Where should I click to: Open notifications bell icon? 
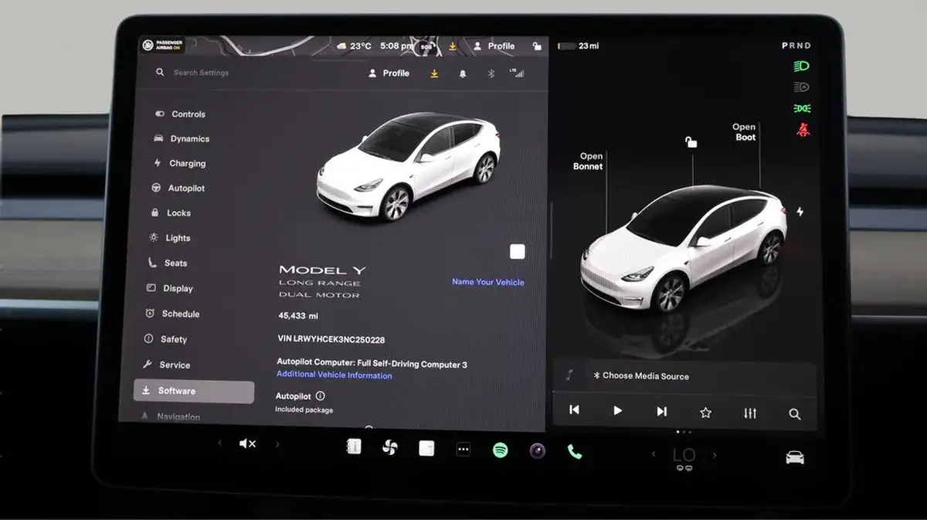pyautogui.click(x=463, y=73)
